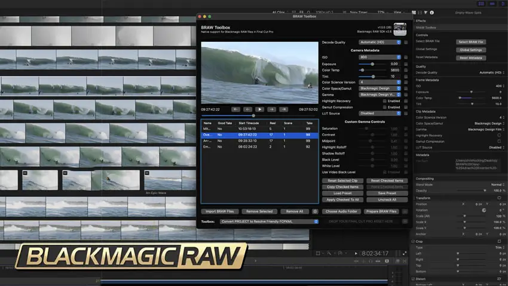Enable Gamut Compression checkbox in BRAW Toolbox
This screenshot has width=508, height=286.
coord(384,107)
